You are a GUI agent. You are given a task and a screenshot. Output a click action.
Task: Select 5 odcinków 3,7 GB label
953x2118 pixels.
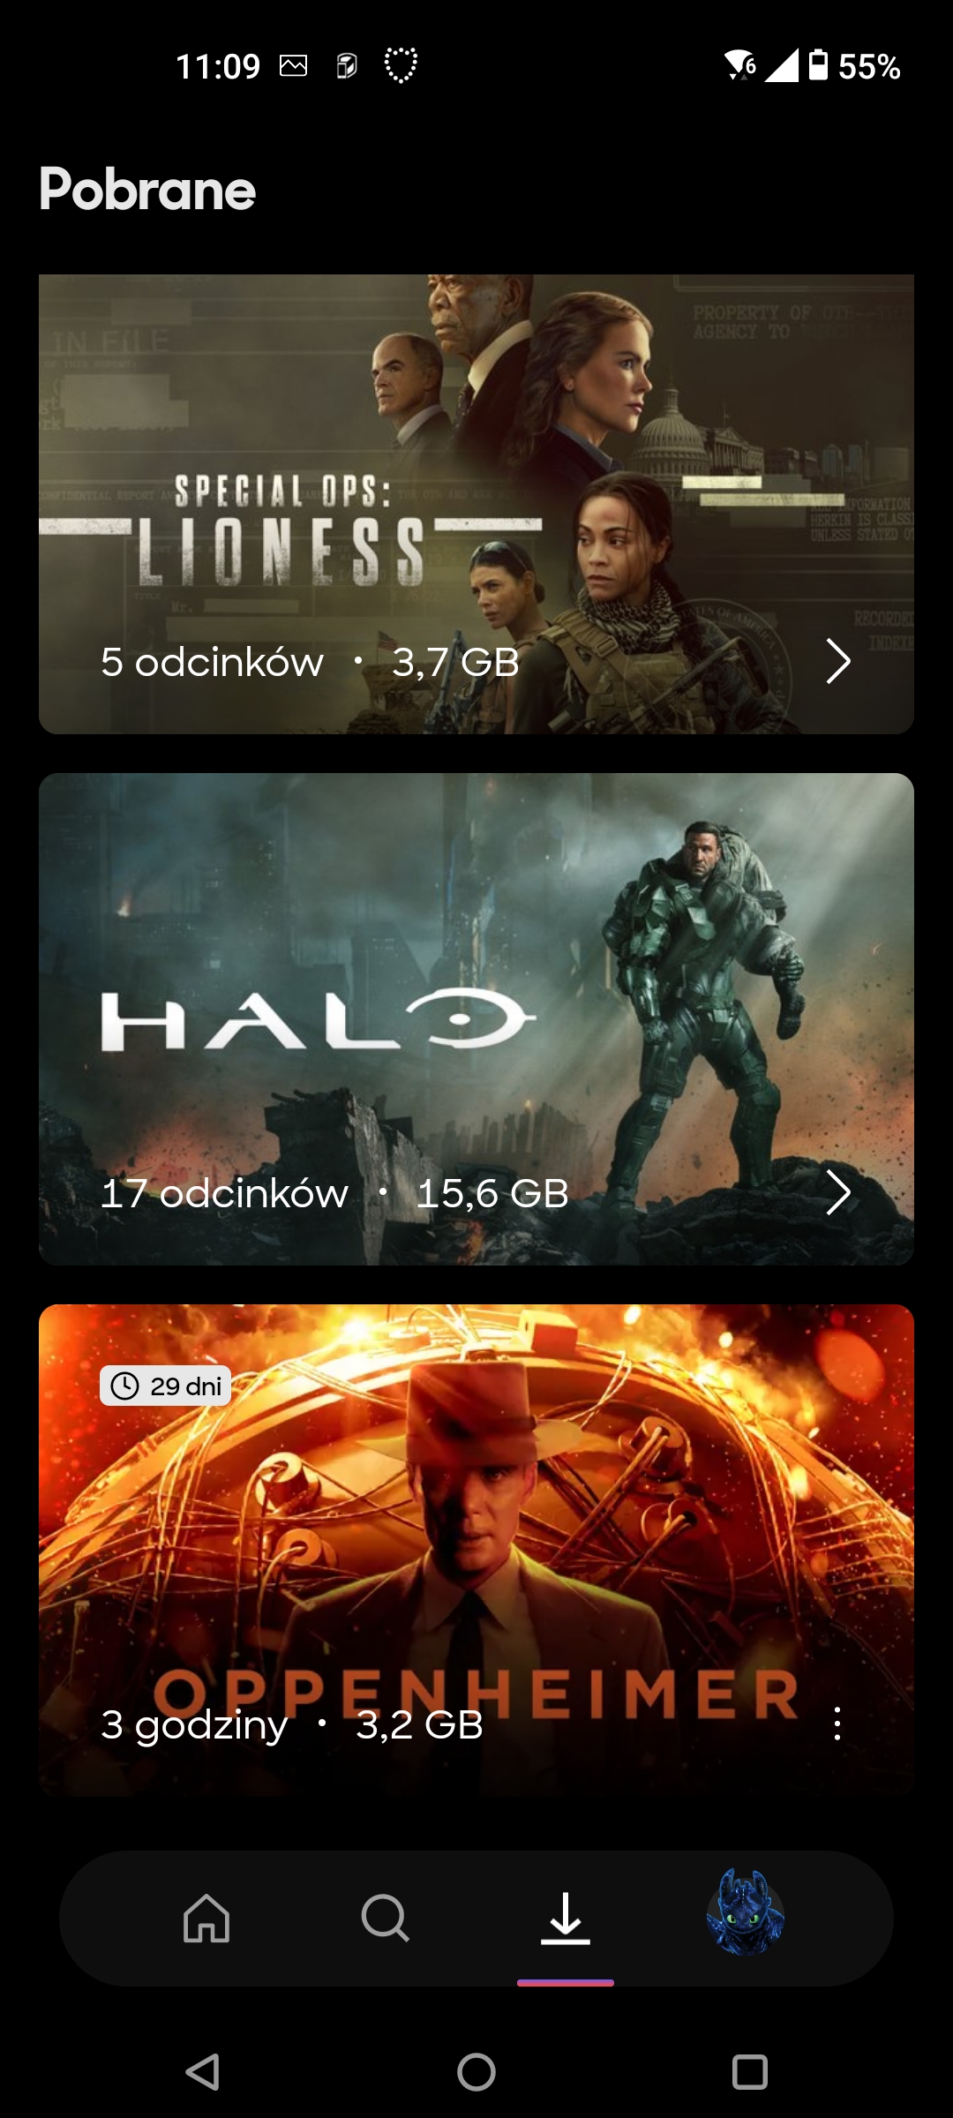tap(310, 662)
